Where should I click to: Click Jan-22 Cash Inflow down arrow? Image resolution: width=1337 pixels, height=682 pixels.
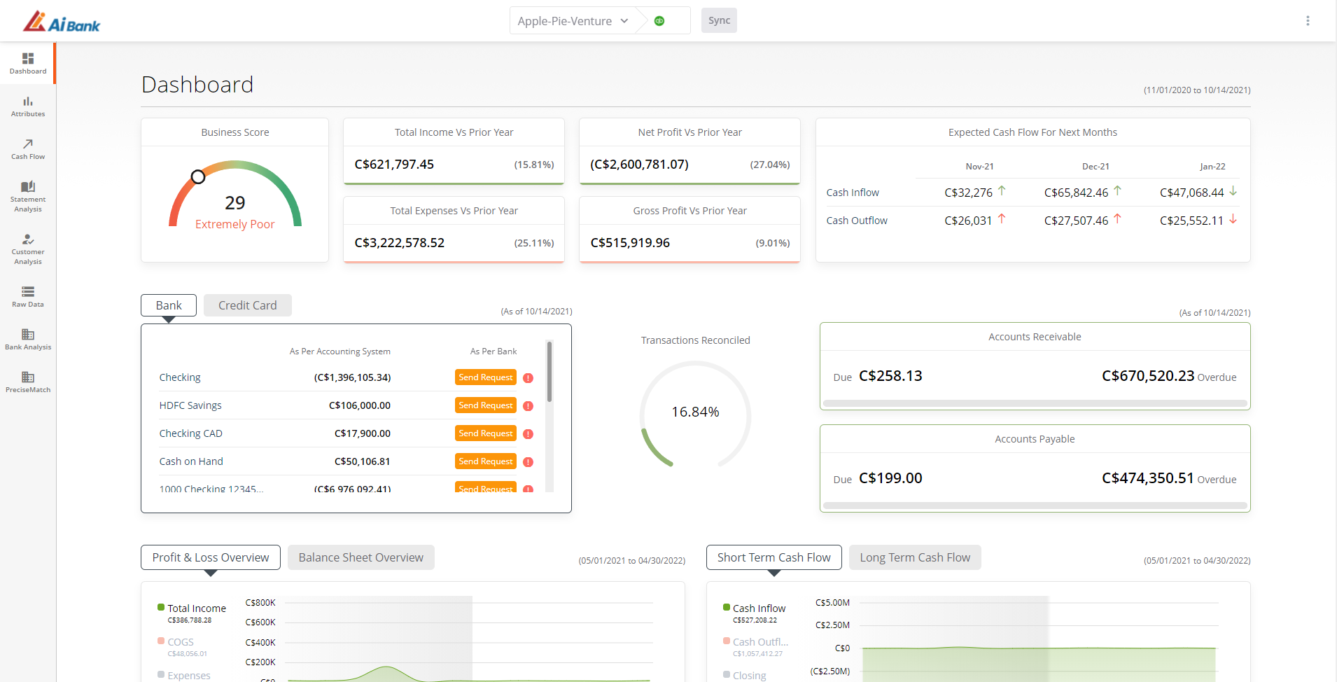1233,190
